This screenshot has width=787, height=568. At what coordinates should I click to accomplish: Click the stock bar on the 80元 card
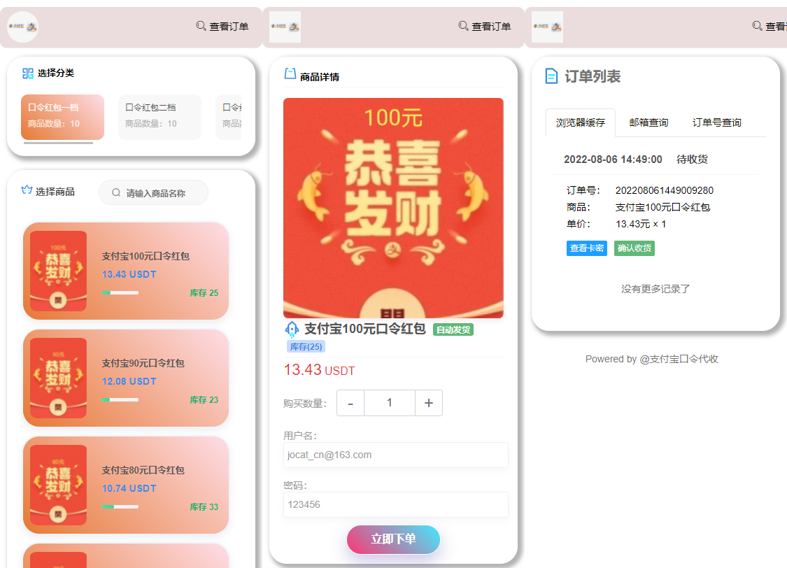coord(120,506)
